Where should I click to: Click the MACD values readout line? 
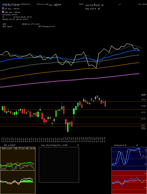pyautogui.click(x=15, y=19)
